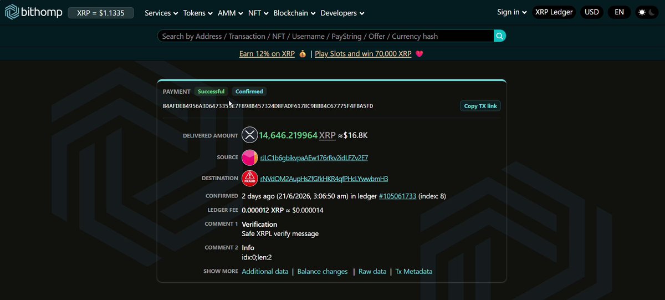The width and height of the screenshot is (665, 300).
Task: Click the heart emoji in the banner
Action: coord(419,54)
